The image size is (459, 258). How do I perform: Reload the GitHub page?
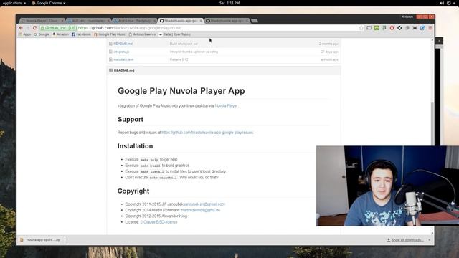(34, 28)
